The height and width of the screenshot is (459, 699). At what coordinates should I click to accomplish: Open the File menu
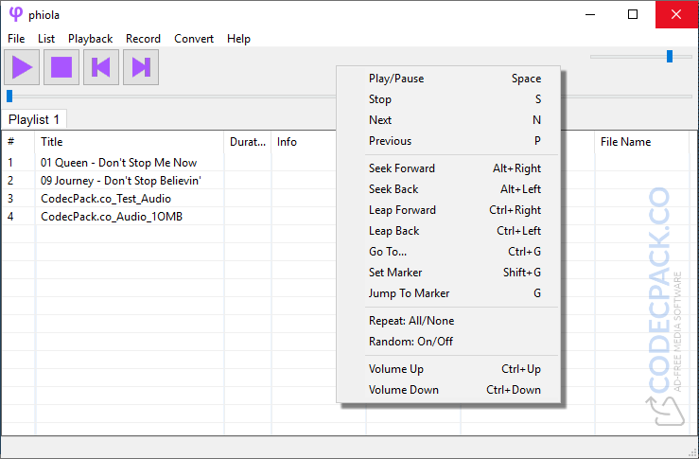pos(16,39)
